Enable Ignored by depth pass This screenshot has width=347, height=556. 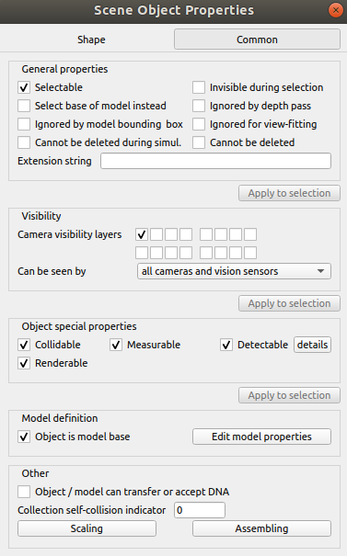199,106
